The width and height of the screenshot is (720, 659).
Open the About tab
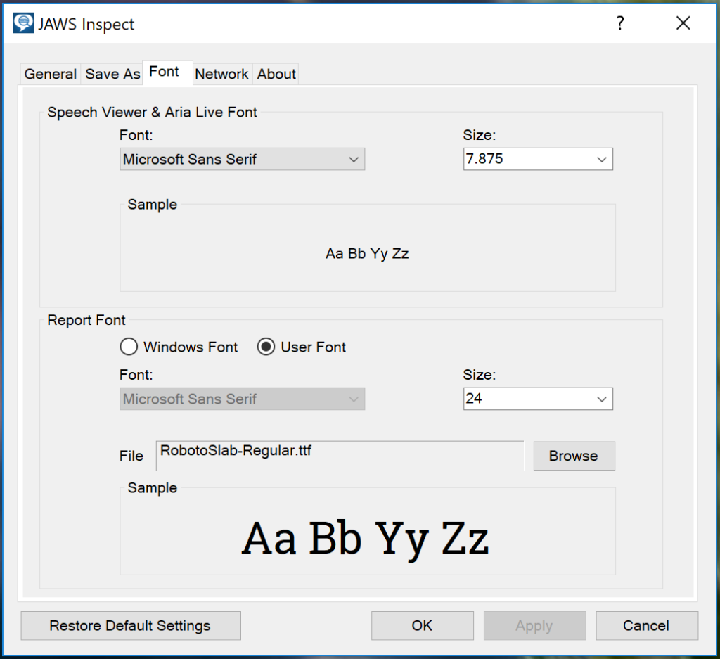click(276, 74)
